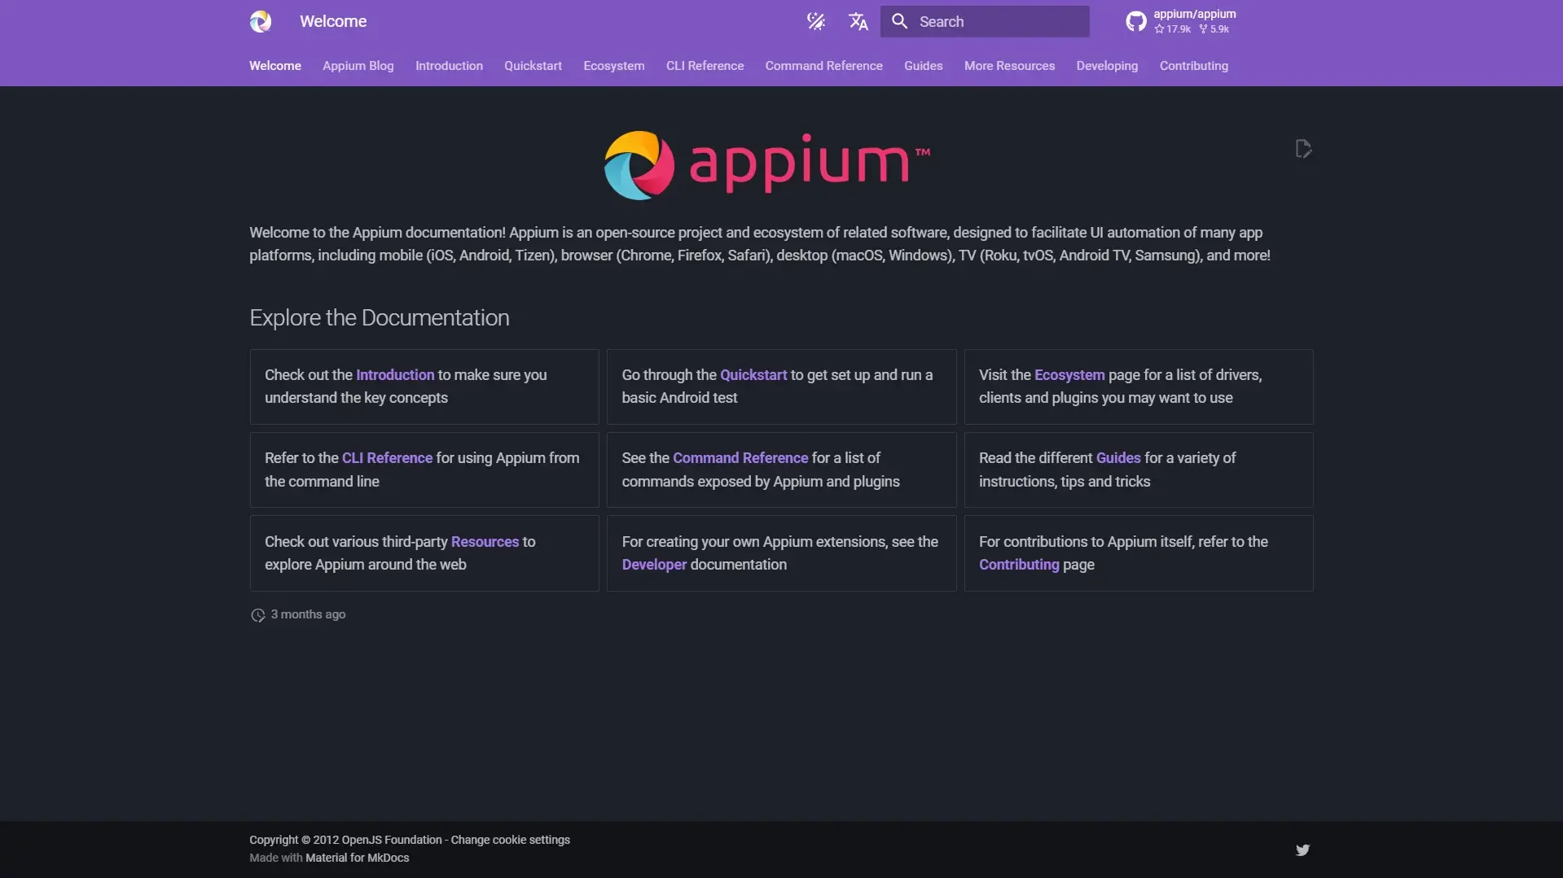1563x878 pixels.
Task: Open the More Resources tab
Action: pyautogui.click(x=1009, y=66)
